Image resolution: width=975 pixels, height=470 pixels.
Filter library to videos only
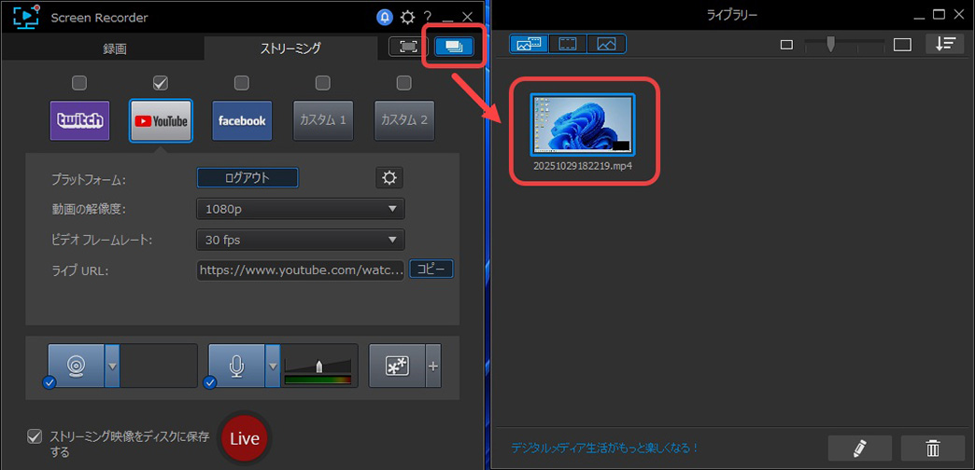click(568, 44)
